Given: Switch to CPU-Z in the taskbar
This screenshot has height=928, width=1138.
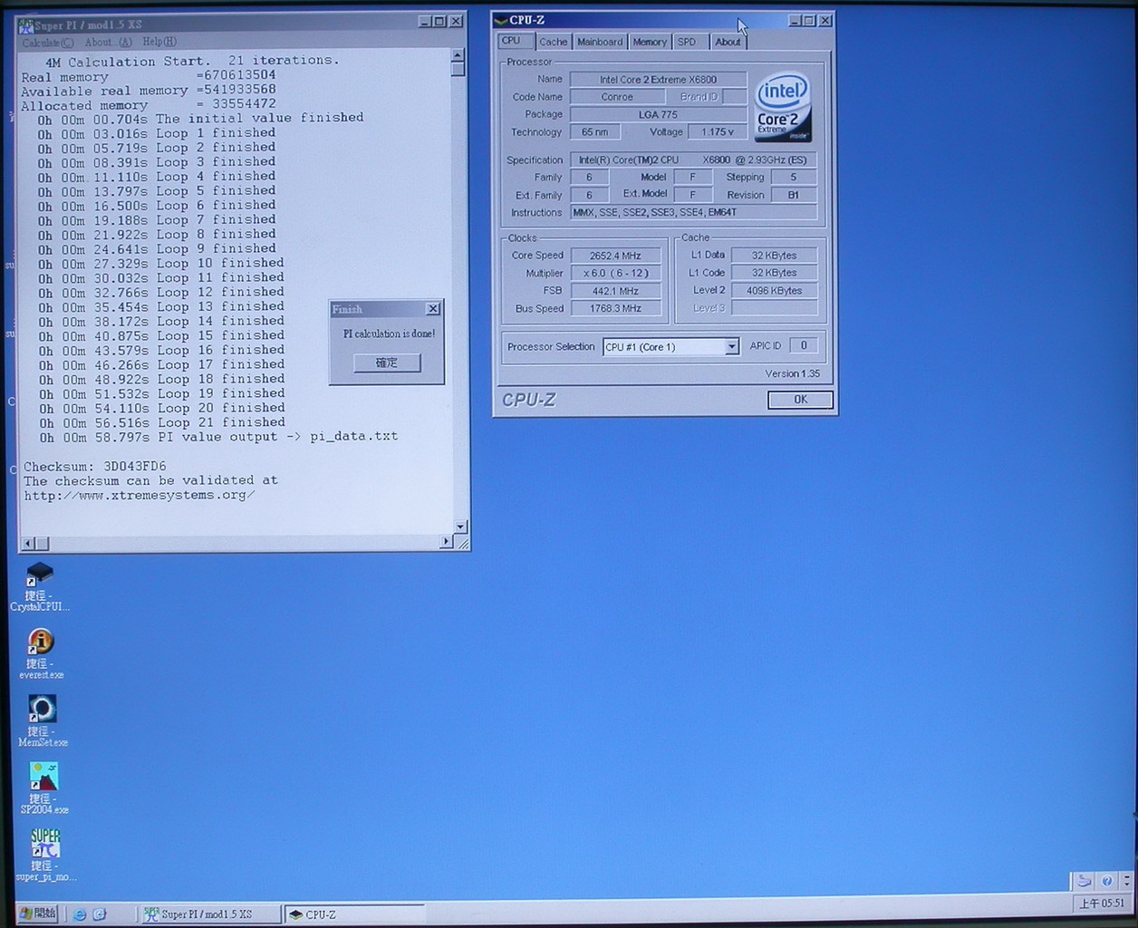Looking at the screenshot, I should [x=354, y=914].
